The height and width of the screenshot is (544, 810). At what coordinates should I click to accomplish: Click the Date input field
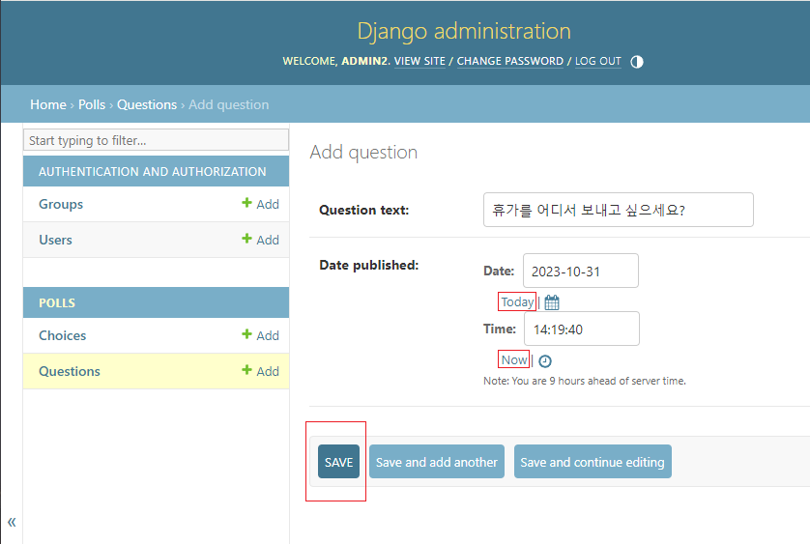coord(581,271)
